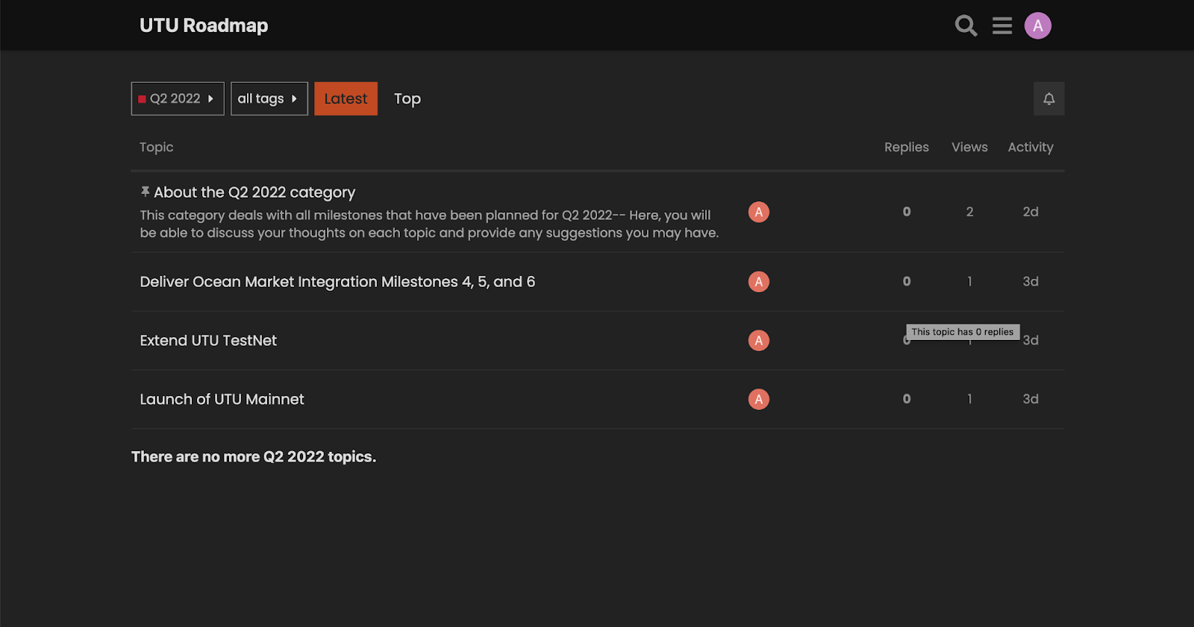The image size is (1194, 627).
Task: Expand the Q2 2022 category dropdown
Action: pos(178,98)
